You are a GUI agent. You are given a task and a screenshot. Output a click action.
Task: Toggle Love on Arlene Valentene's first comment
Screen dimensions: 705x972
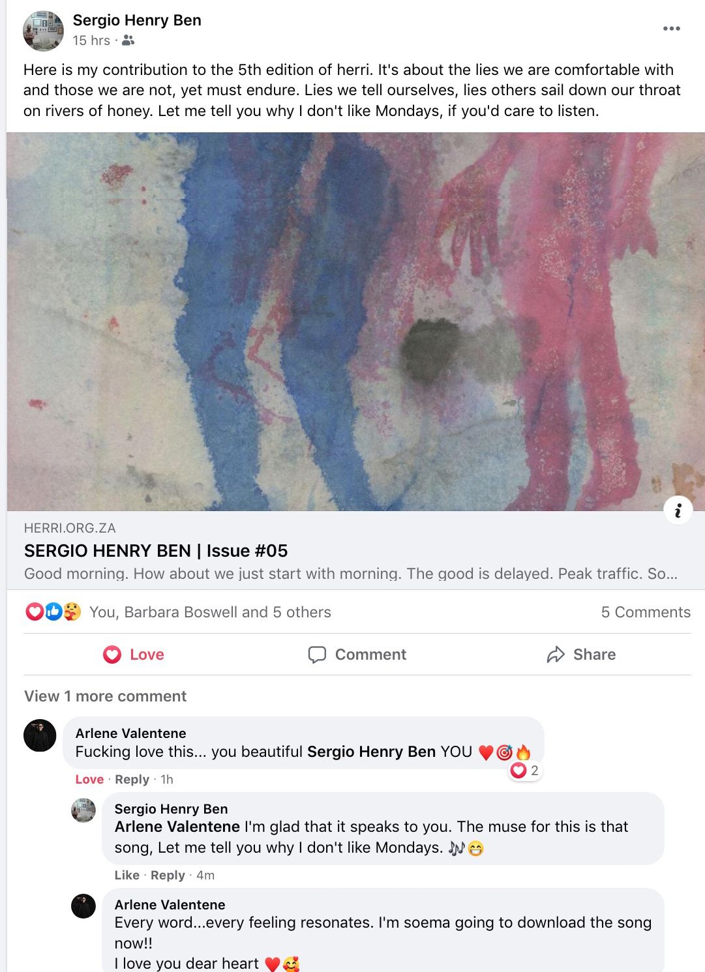tap(89, 779)
